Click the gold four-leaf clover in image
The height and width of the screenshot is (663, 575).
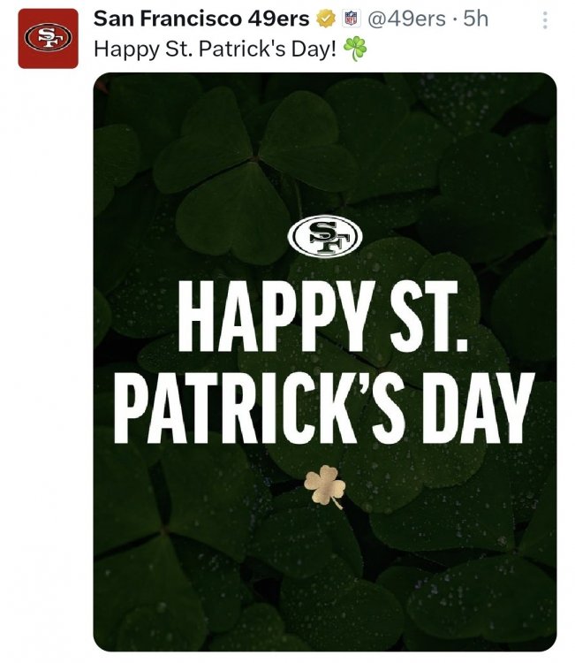click(x=325, y=486)
